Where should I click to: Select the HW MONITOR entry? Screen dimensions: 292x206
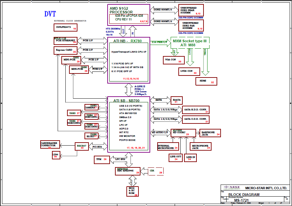coord(127,136)
